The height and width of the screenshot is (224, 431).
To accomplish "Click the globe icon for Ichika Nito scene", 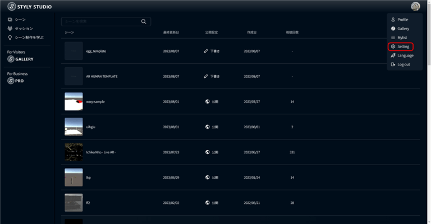I will (x=207, y=152).
